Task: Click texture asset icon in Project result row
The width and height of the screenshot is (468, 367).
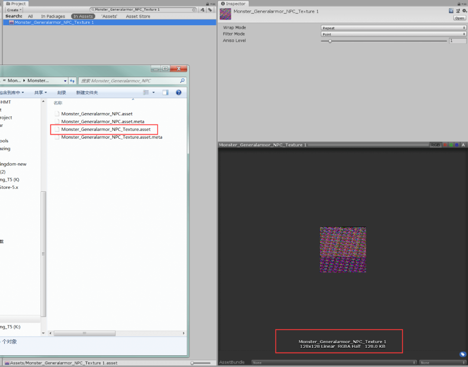Action: (x=11, y=23)
